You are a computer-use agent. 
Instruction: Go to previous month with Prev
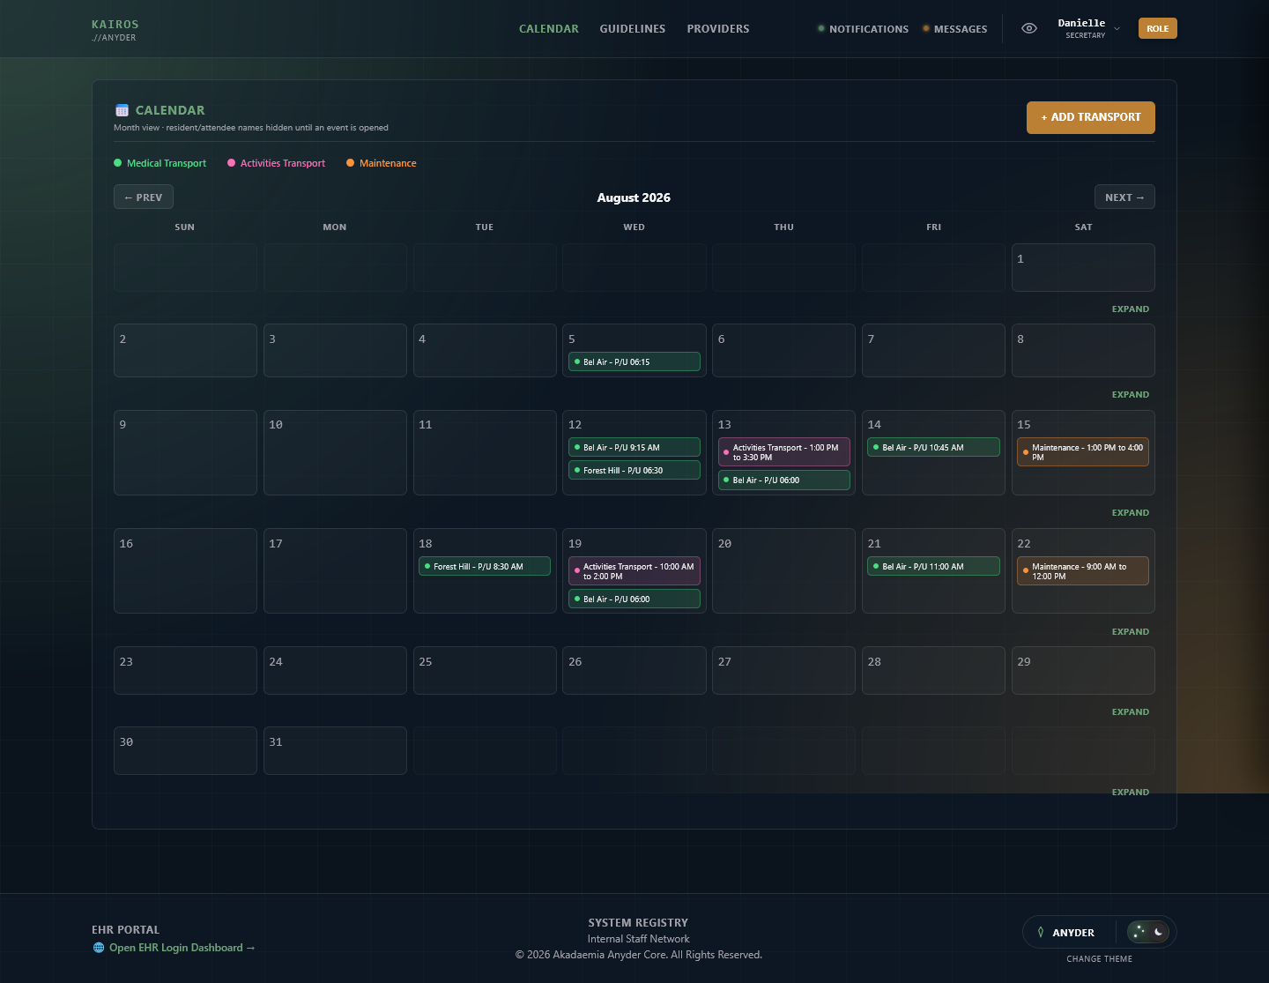coord(144,197)
